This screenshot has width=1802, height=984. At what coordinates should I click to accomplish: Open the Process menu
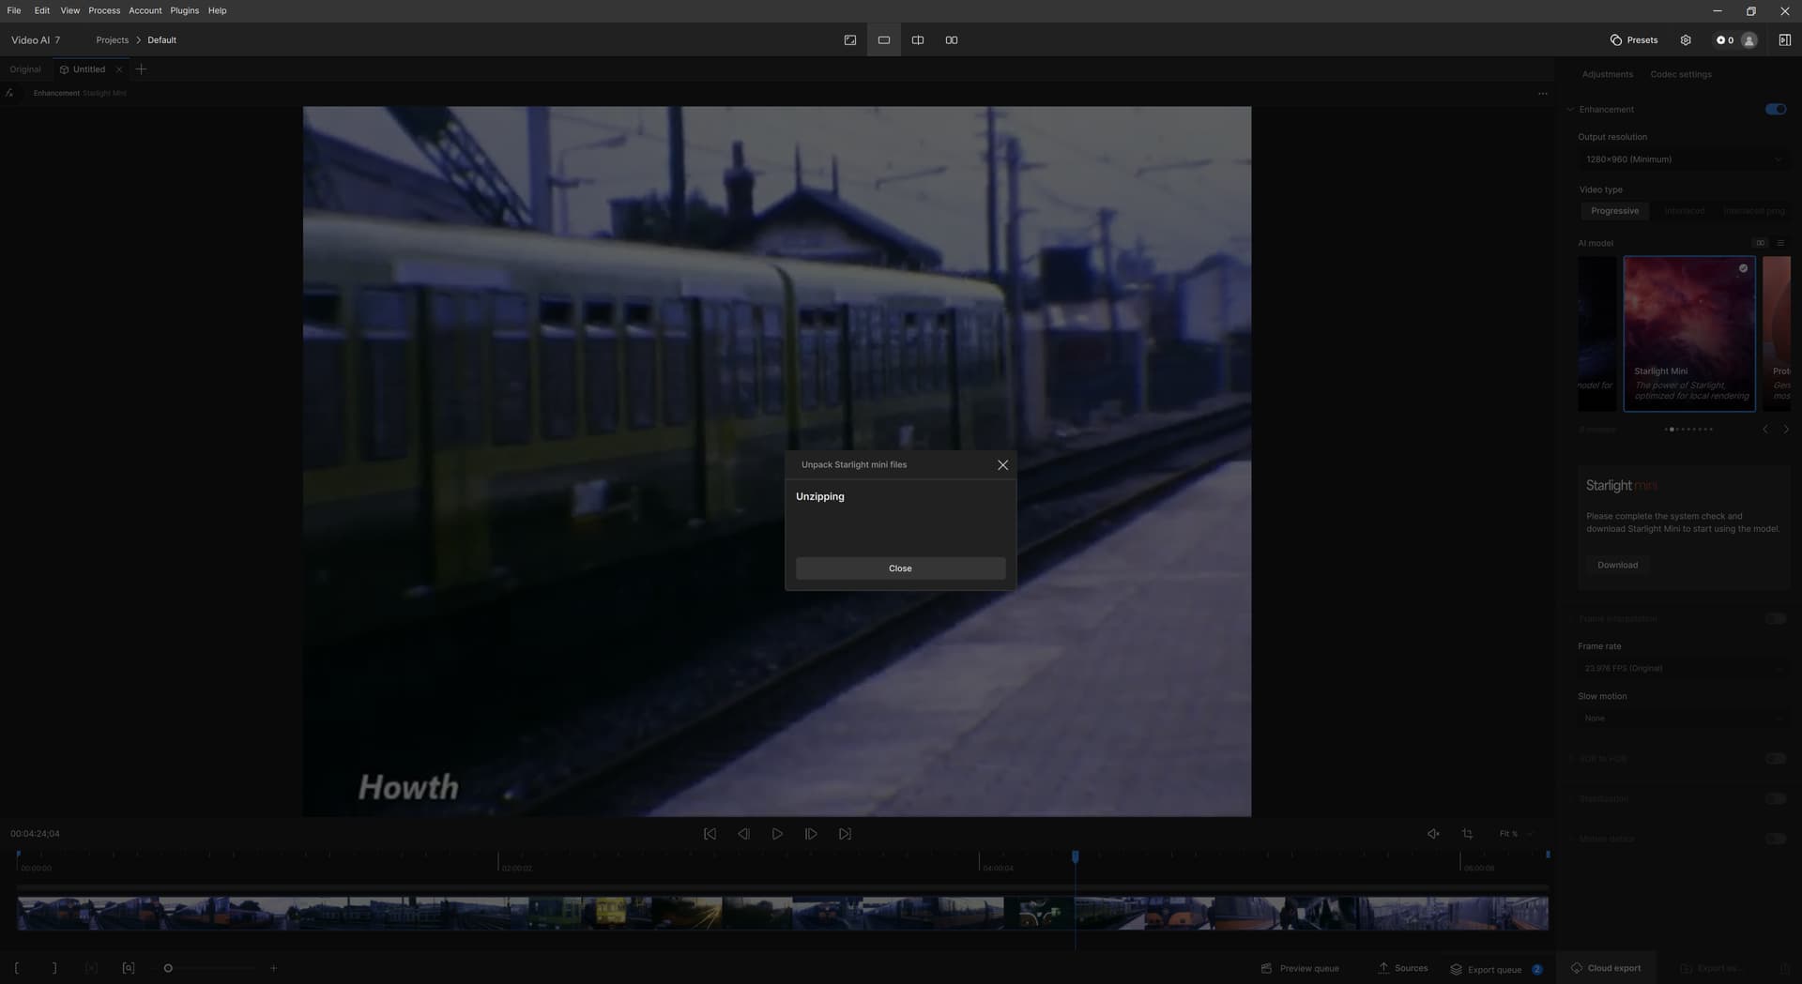point(104,10)
